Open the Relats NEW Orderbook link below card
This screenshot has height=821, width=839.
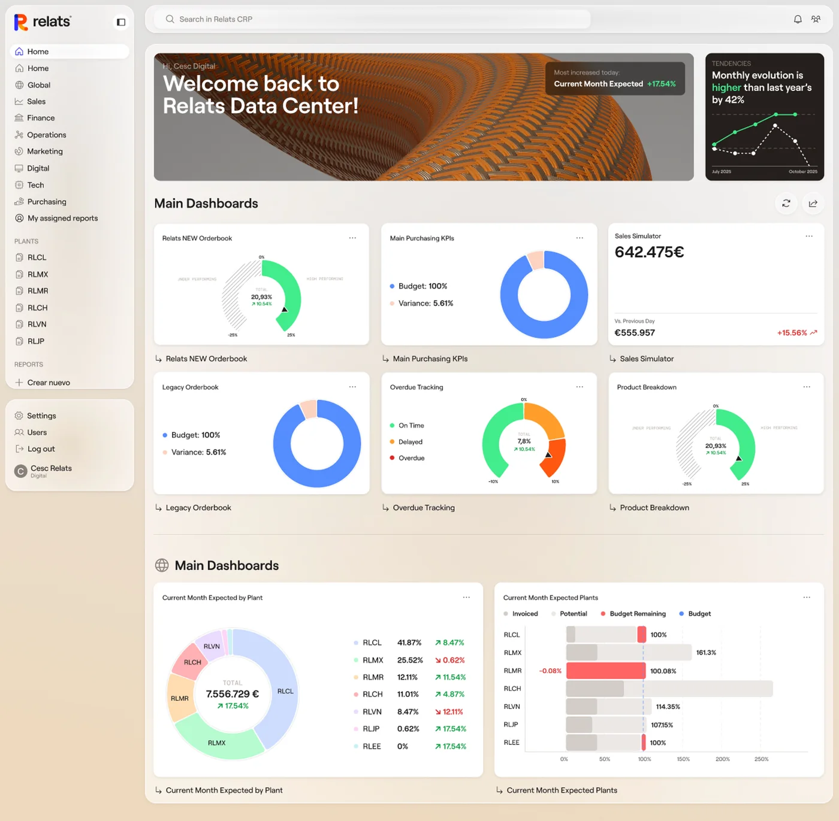pos(206,359)
